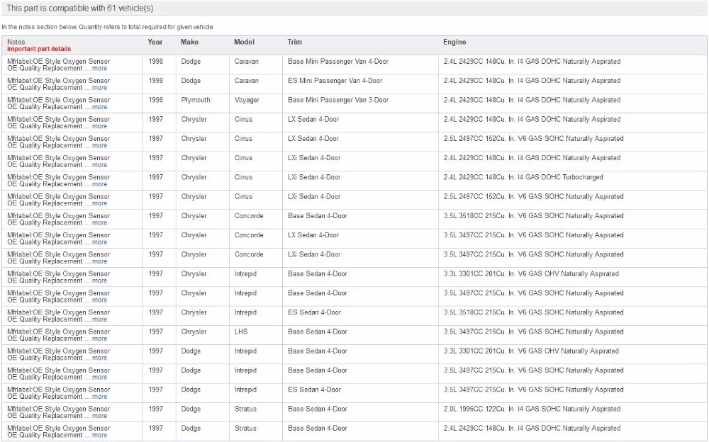Open 'more' link in Dodge Stratus 2.4L row
Viewport: 709px width, 442px height.
click(99, 435)
